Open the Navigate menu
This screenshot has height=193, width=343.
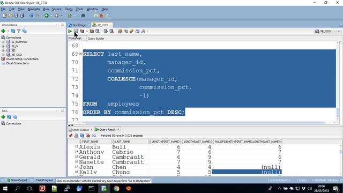coord(34,9)
